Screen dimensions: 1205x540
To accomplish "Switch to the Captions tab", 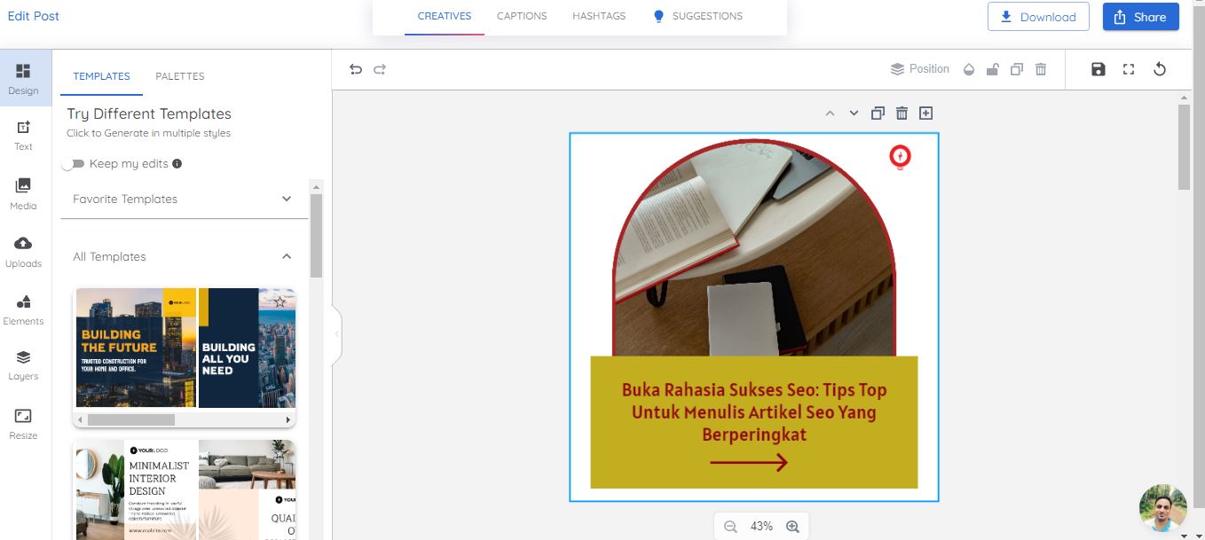I will (x=522, y=17).
